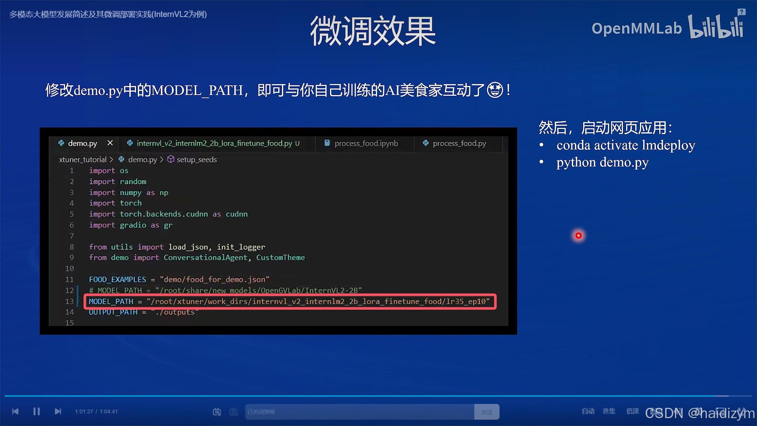Click the help question mark icon
Screen dimensions: 757x426
(741, 12)
